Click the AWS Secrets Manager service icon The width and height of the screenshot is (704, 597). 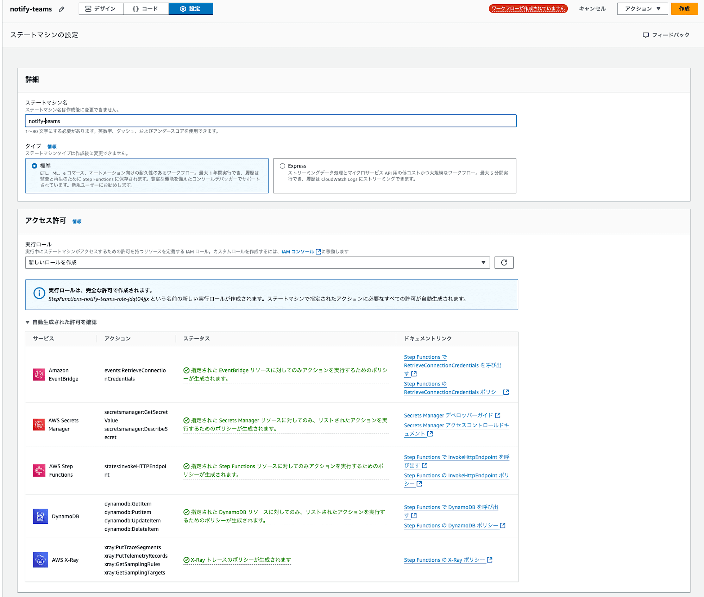(39, 425)
